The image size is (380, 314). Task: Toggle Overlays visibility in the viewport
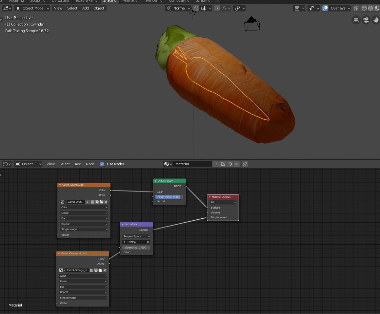coord(325,8)
